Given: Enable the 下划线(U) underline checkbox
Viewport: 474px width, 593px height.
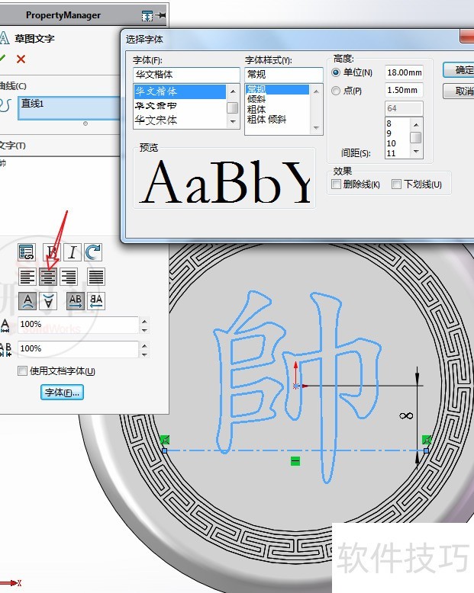Looking at the screenshot, I should (x=396, y=184).
